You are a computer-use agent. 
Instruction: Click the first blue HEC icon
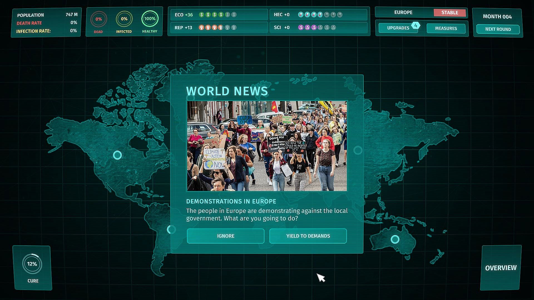[x=301, y=14]
